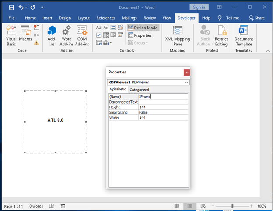The image size is (273, 211).
Task: Check proofing errors status icon
Action: tap(51, 206)
